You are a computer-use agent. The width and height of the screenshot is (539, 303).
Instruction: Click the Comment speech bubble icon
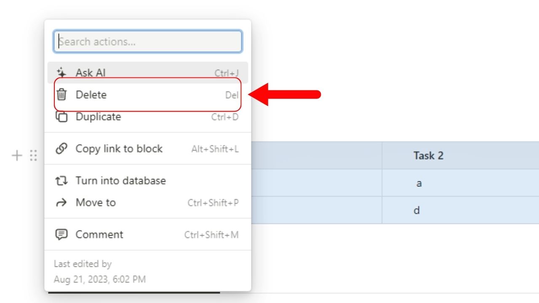click(x=62, y=234)
